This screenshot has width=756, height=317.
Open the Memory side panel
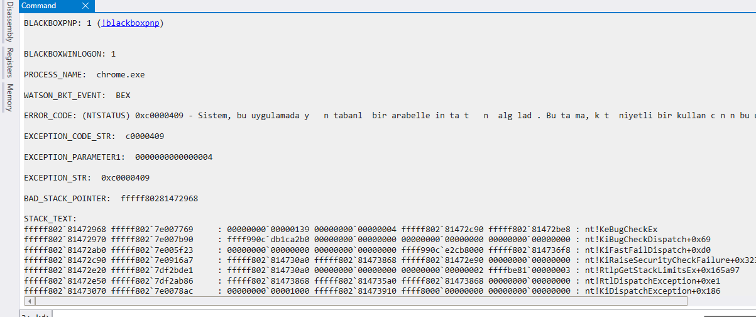click(x=9, y=97)
